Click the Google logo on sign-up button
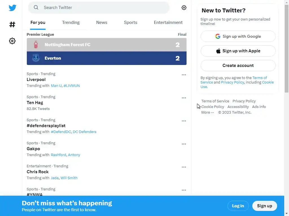The height and width of the screenshot is (216, 289). point(218,36)
